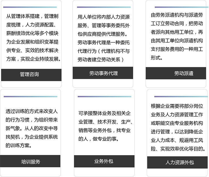The height and width of the screenshot is (177, 209).
Task: Open the 管理咨询 service card label
Action: click(31, 75)
